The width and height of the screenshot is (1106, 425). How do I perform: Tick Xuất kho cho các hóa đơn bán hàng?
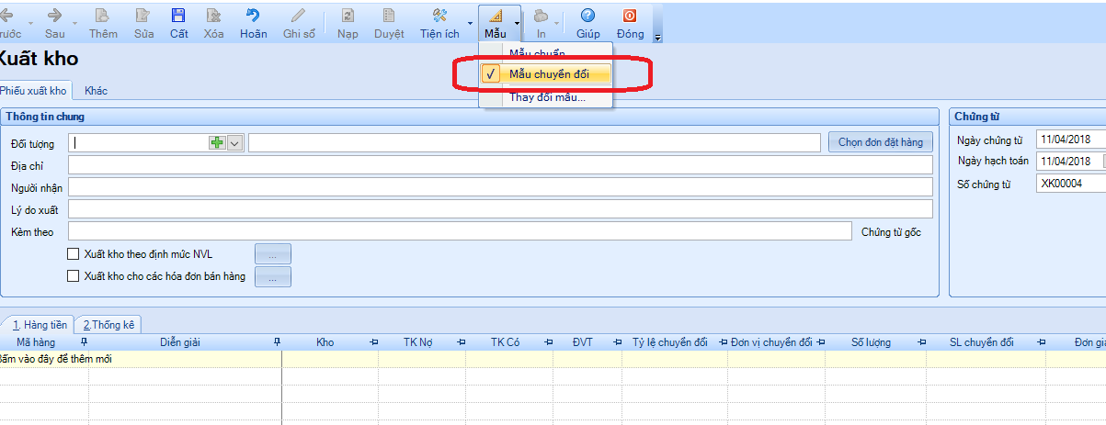(74, 275)
